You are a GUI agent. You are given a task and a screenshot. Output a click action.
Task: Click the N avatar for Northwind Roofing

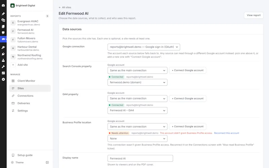tap(13, 57)
